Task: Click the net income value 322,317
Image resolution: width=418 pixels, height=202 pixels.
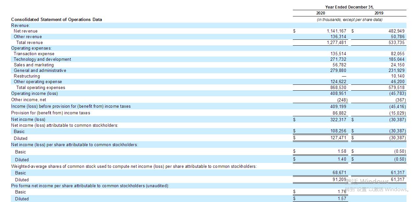Action: point(338,120)
